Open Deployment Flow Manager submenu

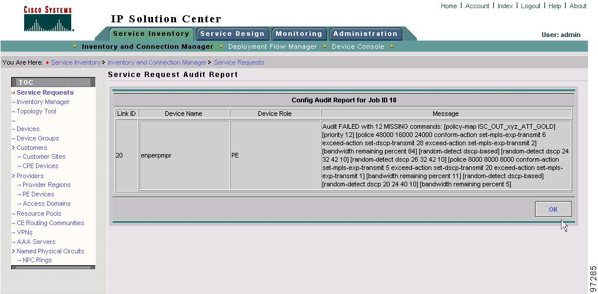(x=273, y=46)
